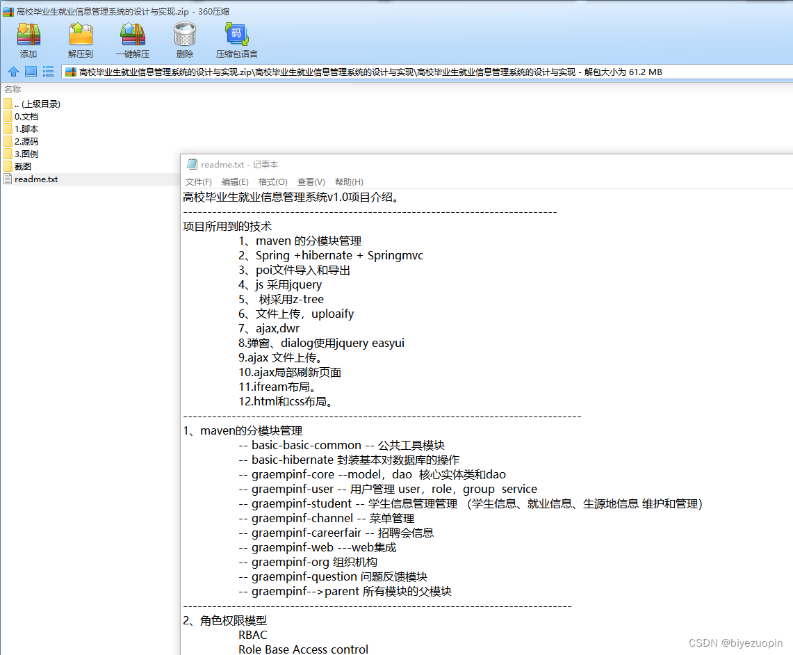The image size is (793, 655).
Task: Click the 360压缩 app icon in title bar
Action: [x=8, y=11]
